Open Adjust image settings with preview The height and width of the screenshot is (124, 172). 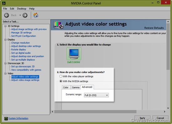coord(29,29)
